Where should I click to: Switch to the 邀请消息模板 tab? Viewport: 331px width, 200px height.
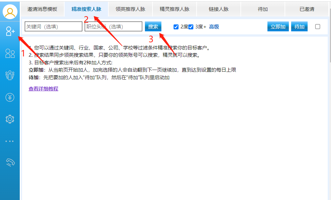tap(42, 9)
